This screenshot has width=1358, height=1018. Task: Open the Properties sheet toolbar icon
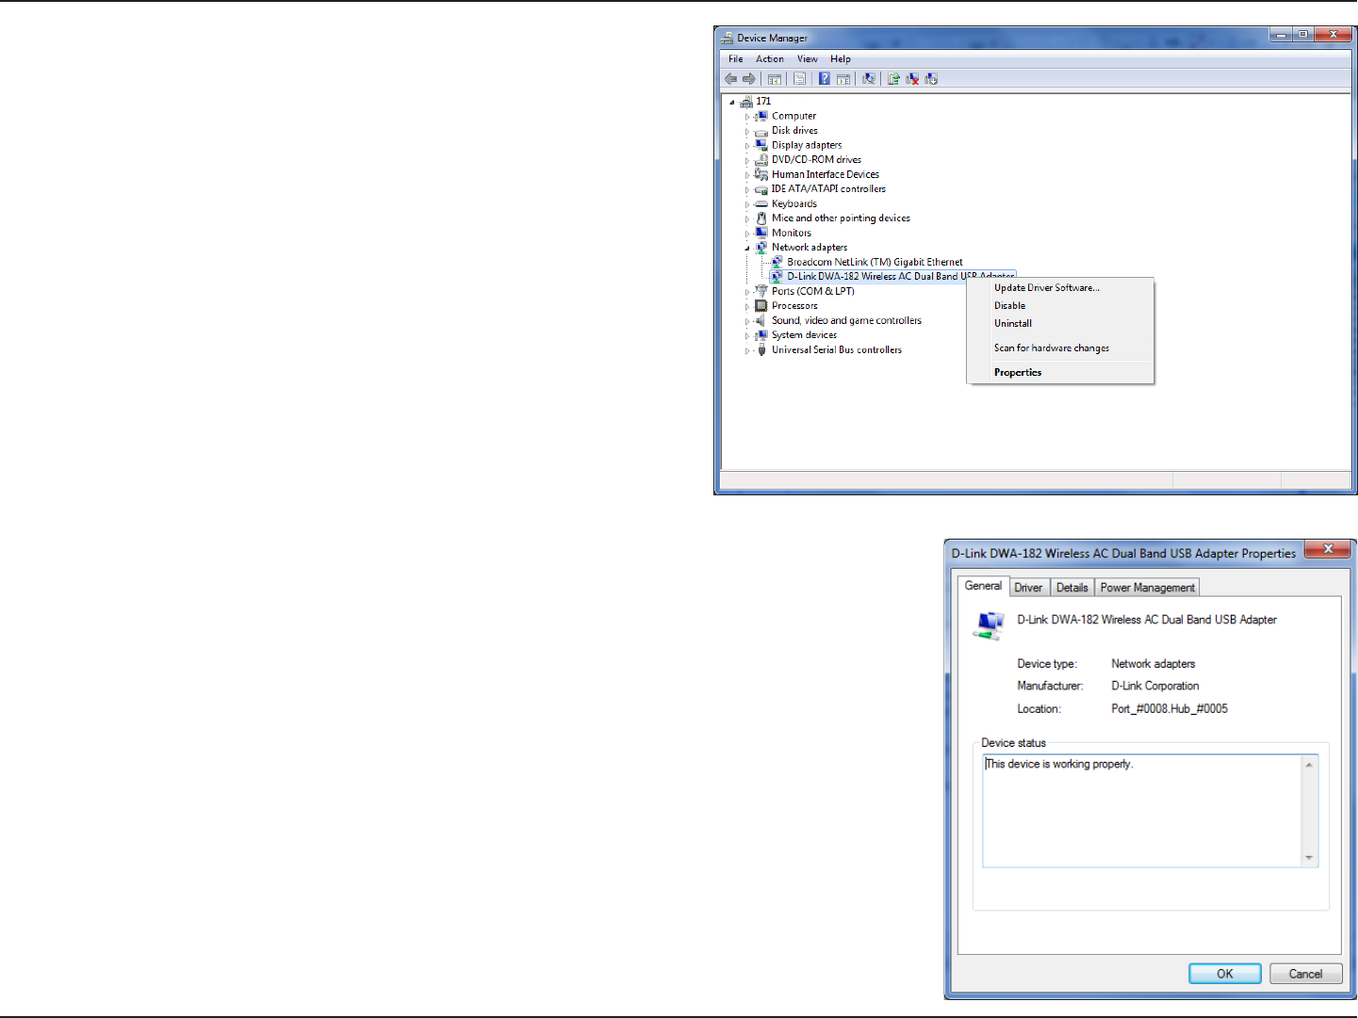pos(799,79)
